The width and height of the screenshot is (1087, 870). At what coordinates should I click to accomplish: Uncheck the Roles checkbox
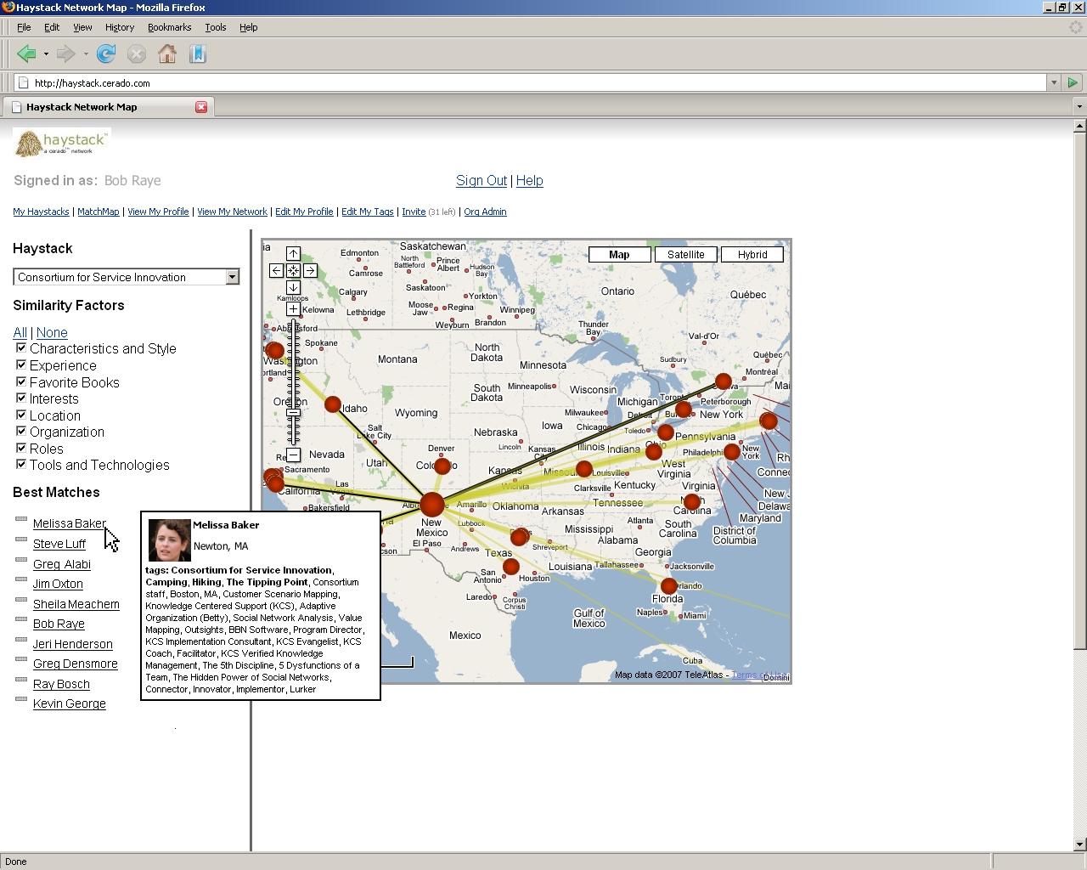pyautogui.click(x=21, y=448)
